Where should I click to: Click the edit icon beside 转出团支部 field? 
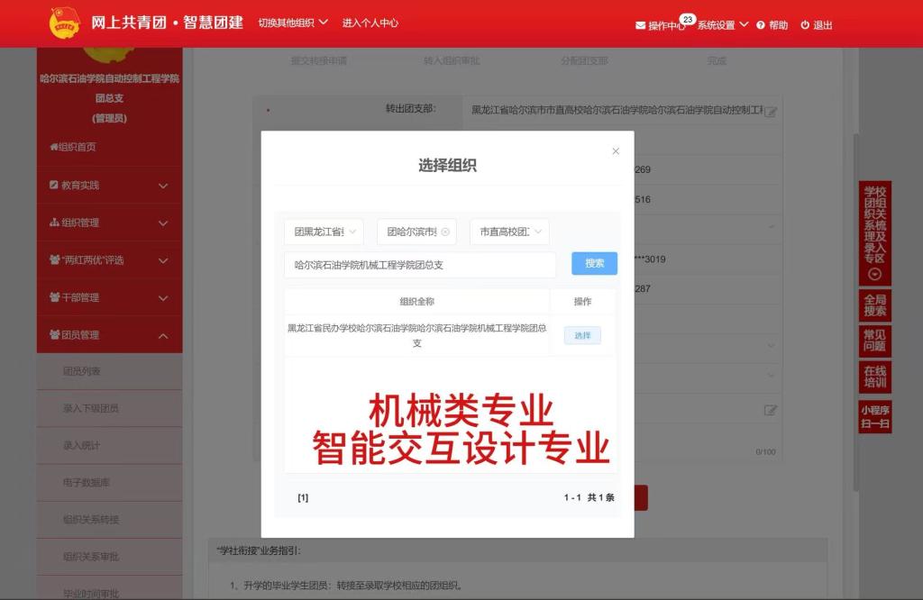pos(771,112)
